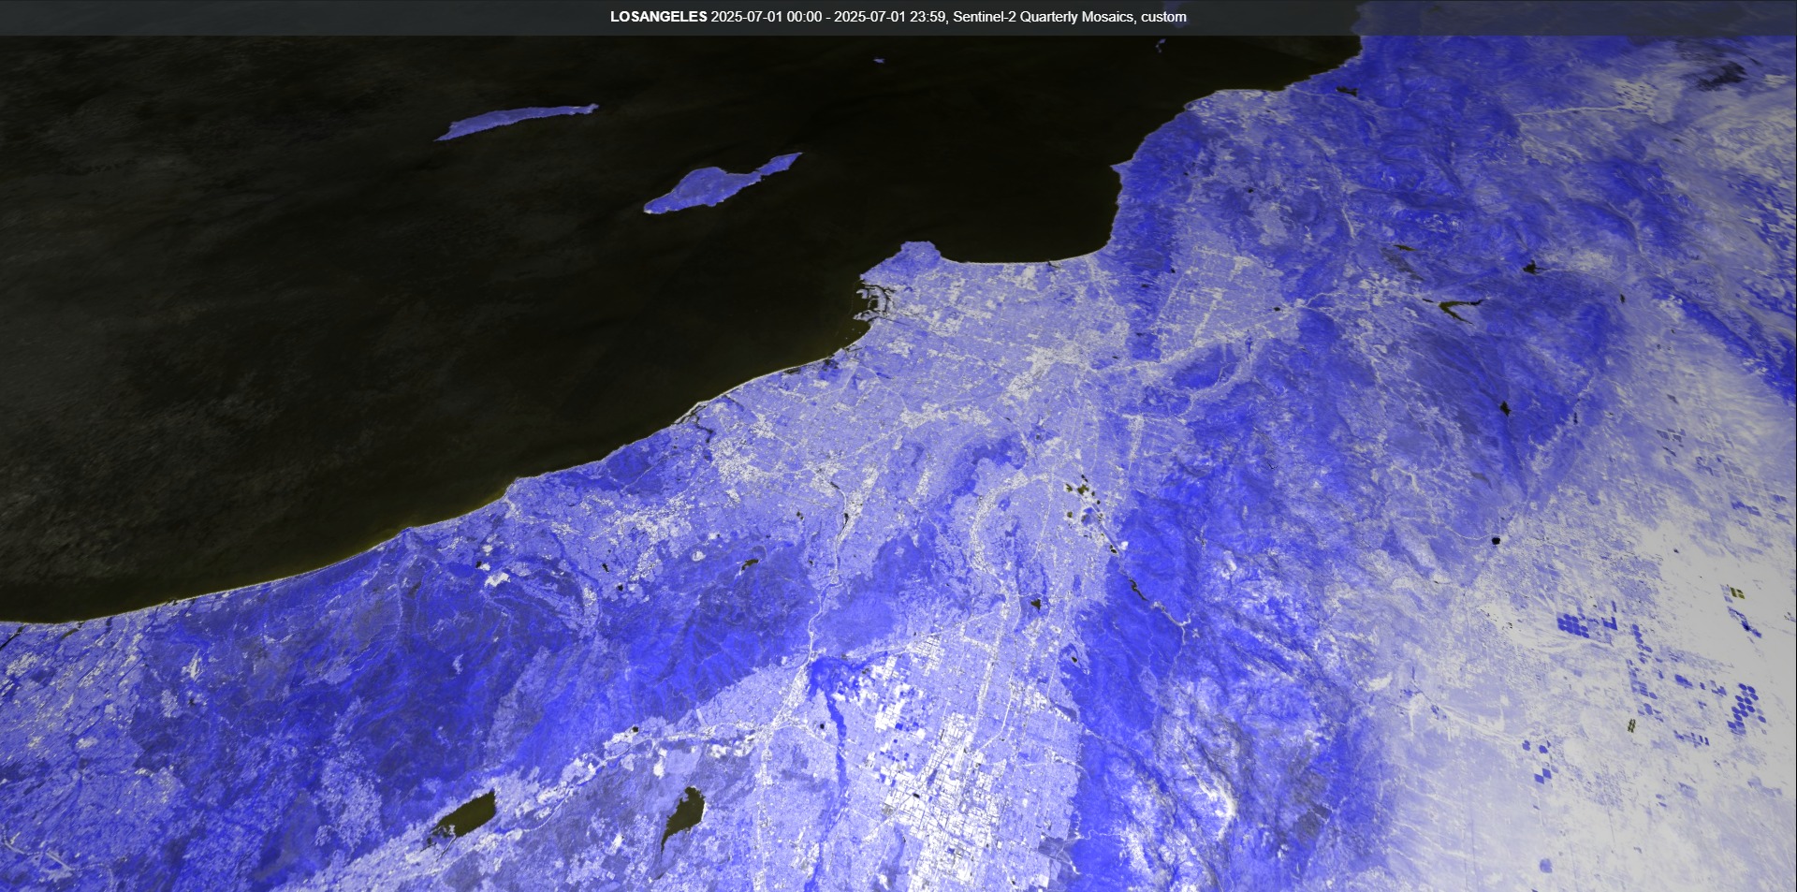The width and height of the screenshot is (1797, 892).
Task: Click the elongated dark reservoir in upper right
Action: [1455, 307]
